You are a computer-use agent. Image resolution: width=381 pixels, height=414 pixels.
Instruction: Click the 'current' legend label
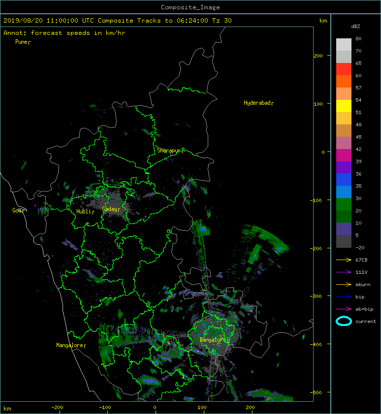[x=366, y=322]
